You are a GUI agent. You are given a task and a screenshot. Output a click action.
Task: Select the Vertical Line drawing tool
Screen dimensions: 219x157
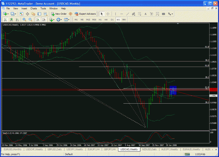pyautogui.click(x=115, y=14)
